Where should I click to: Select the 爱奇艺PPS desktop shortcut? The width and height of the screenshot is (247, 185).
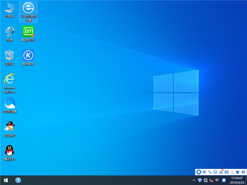tap(28, 34)
